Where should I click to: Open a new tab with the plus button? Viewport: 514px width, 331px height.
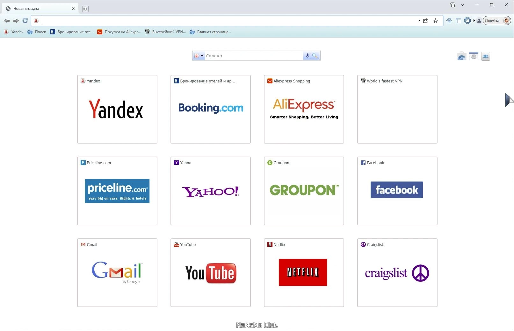pyautogui.click(x=85, y=9)
